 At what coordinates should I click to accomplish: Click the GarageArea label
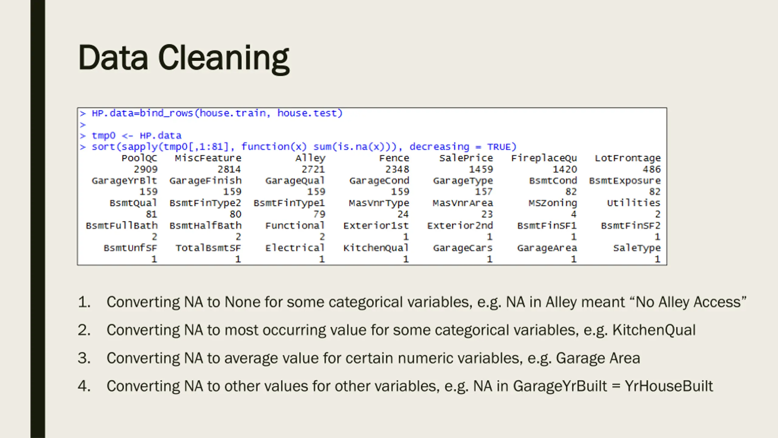point(547,248)
